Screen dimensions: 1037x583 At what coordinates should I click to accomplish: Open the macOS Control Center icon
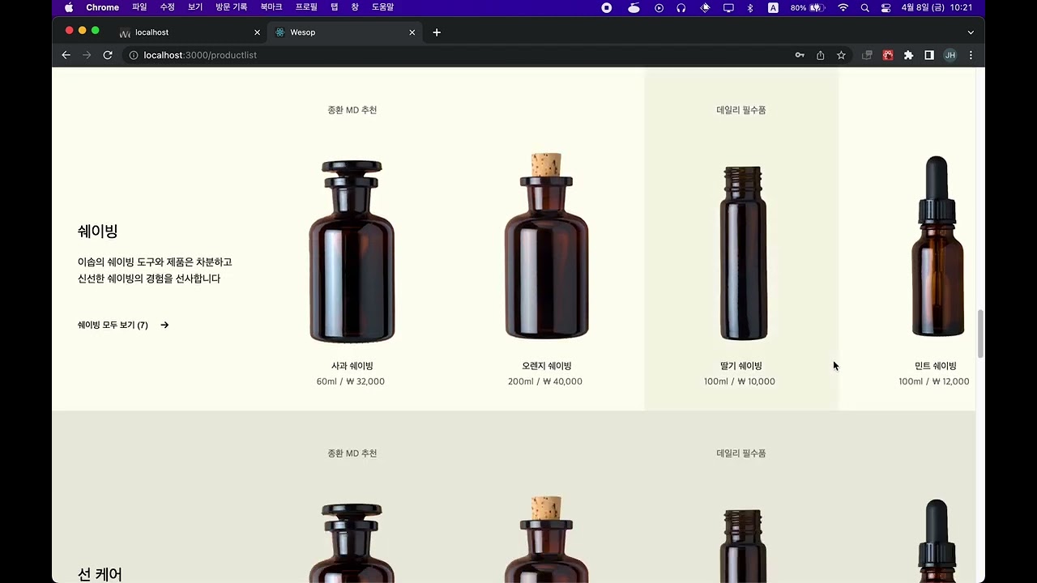point(886,8)
